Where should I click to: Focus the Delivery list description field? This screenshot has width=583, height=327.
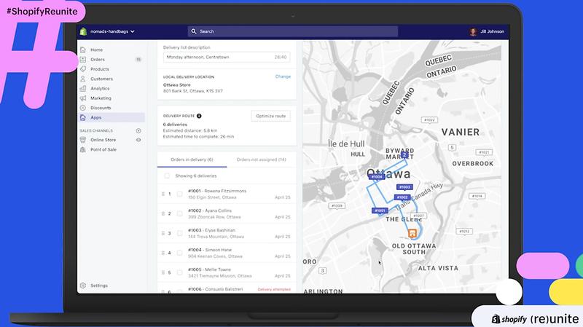227,58
